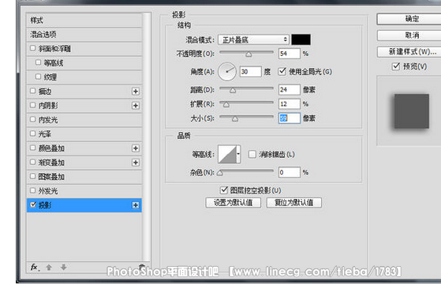The width and height of the screenshot is (441, 285).
Task: Click the move effect up arrow
Action: point(49,268)
